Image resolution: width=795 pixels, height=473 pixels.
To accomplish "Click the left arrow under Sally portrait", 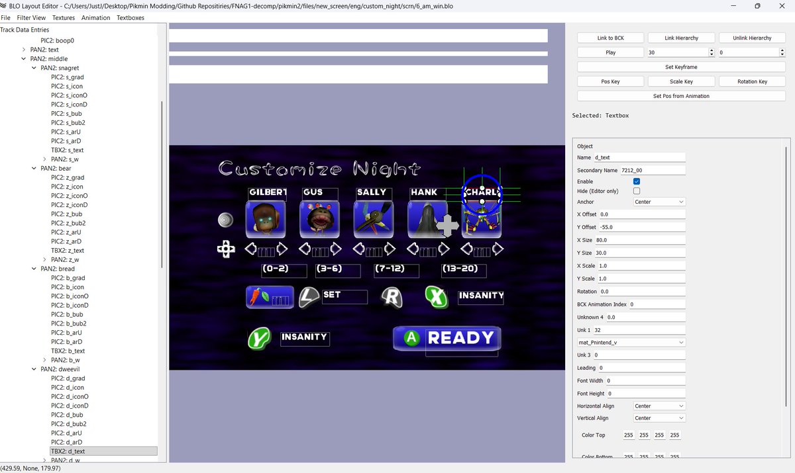I will coord(359,249).
